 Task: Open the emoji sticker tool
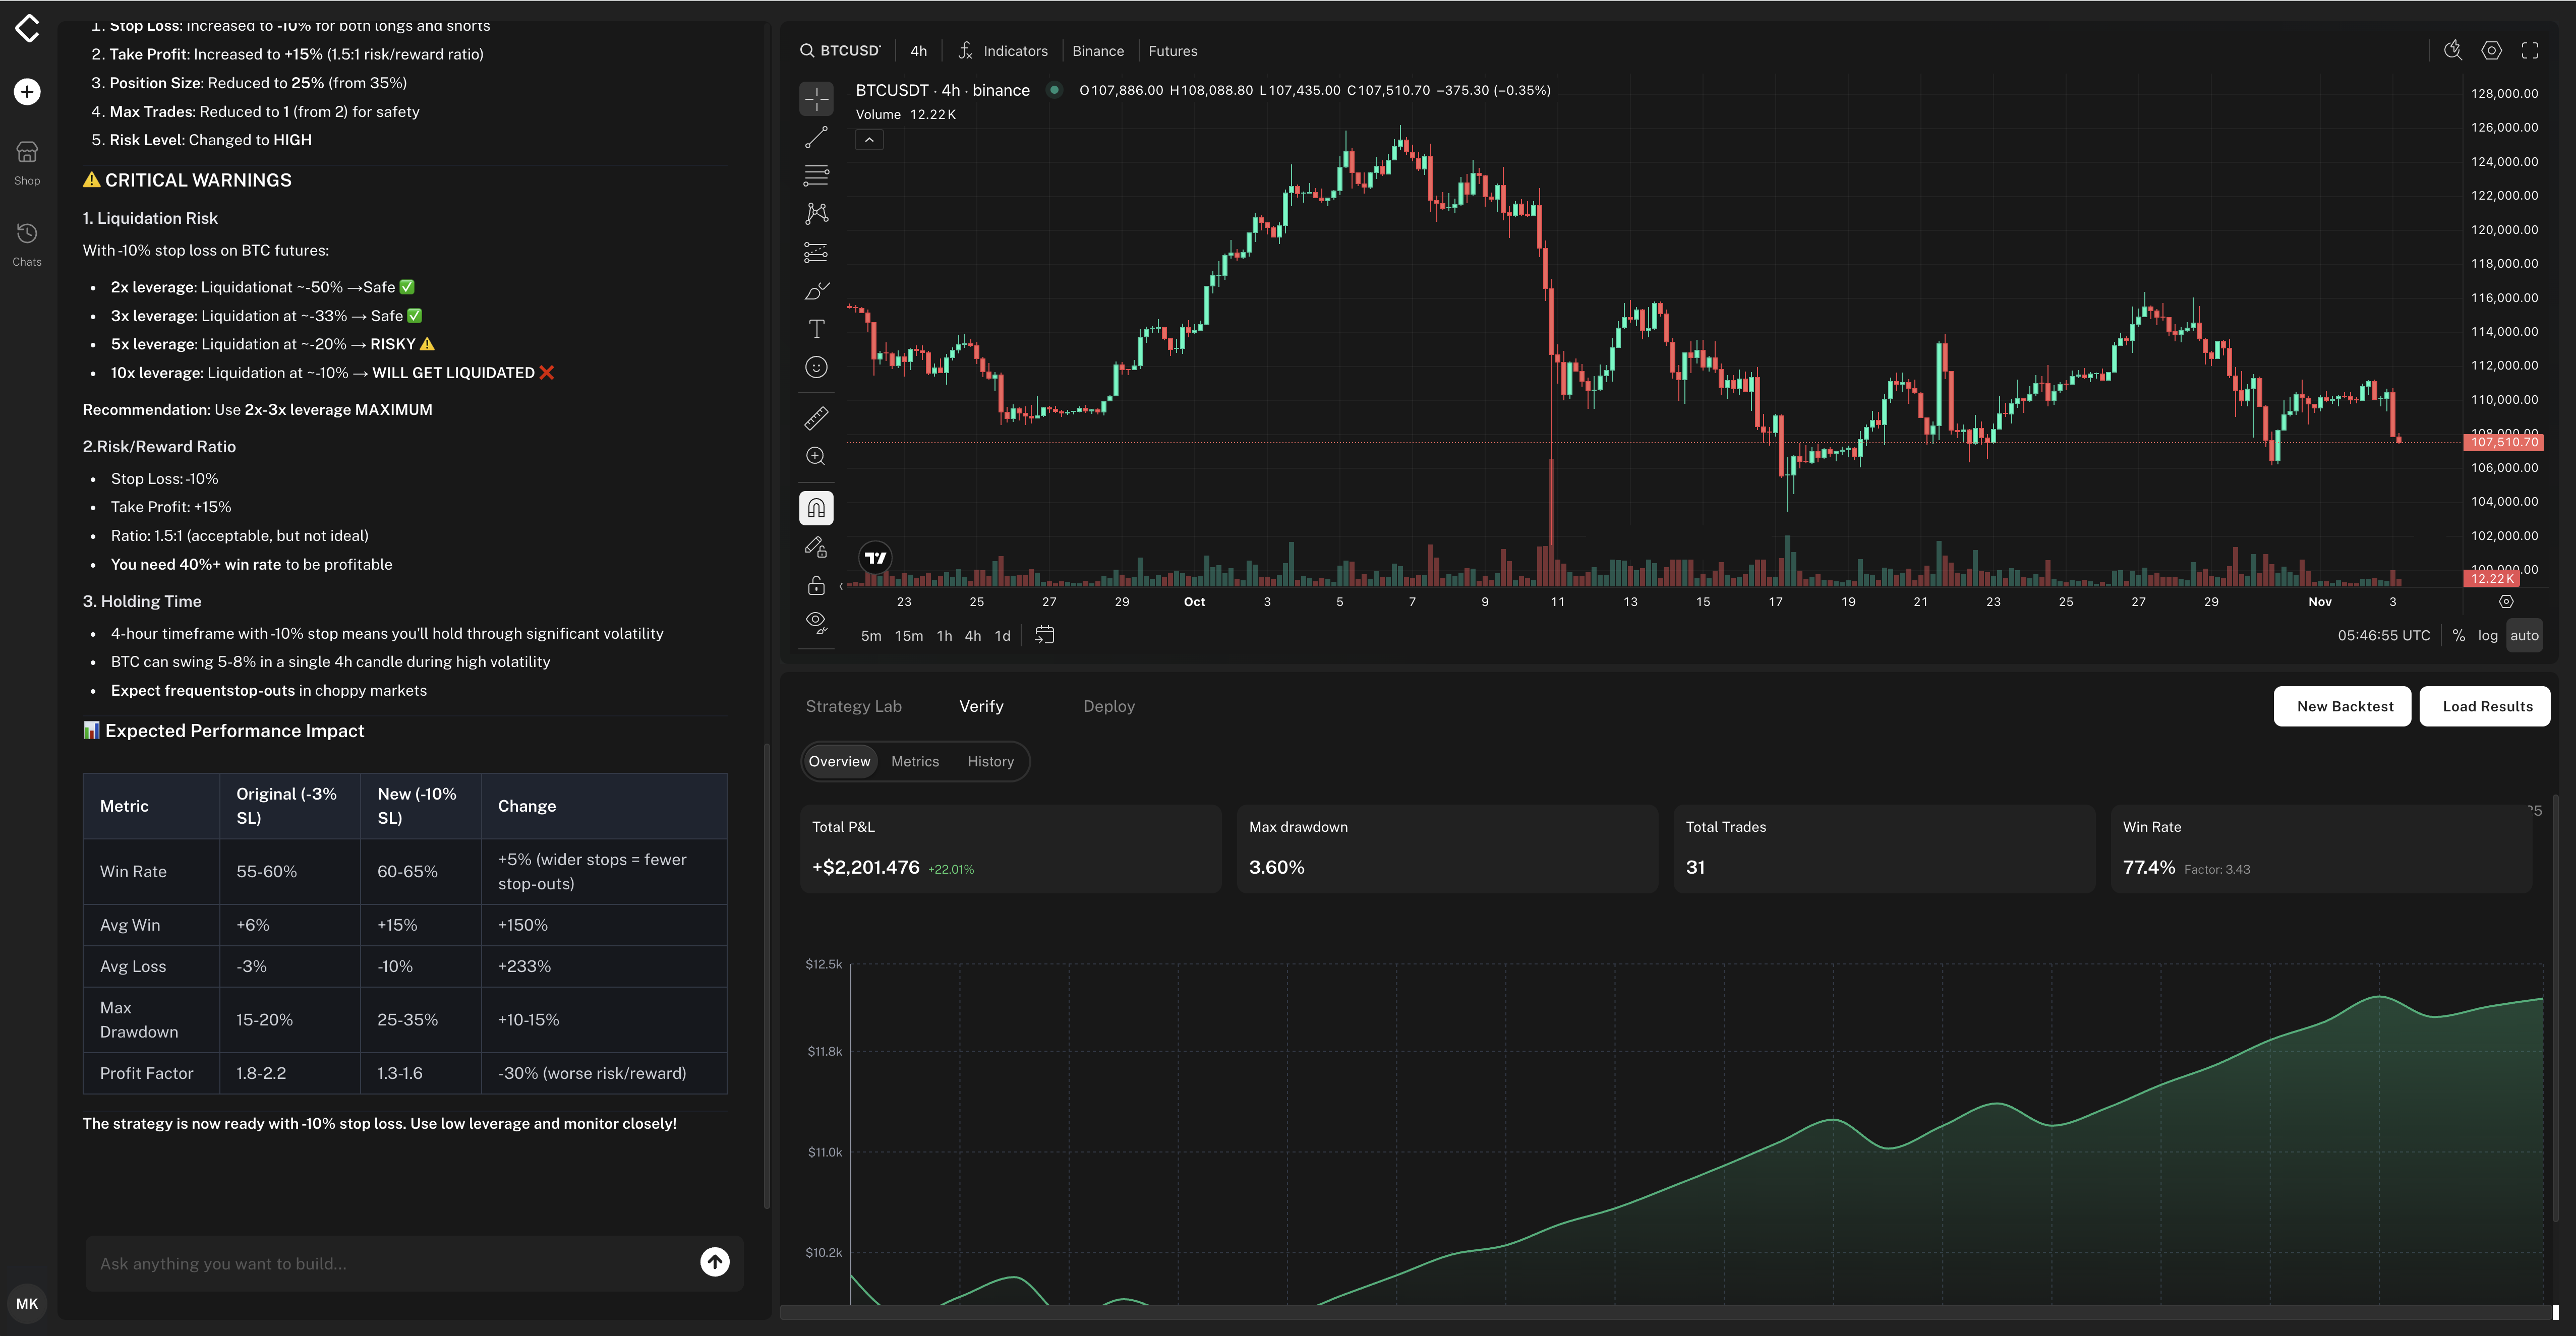point(817,367)
